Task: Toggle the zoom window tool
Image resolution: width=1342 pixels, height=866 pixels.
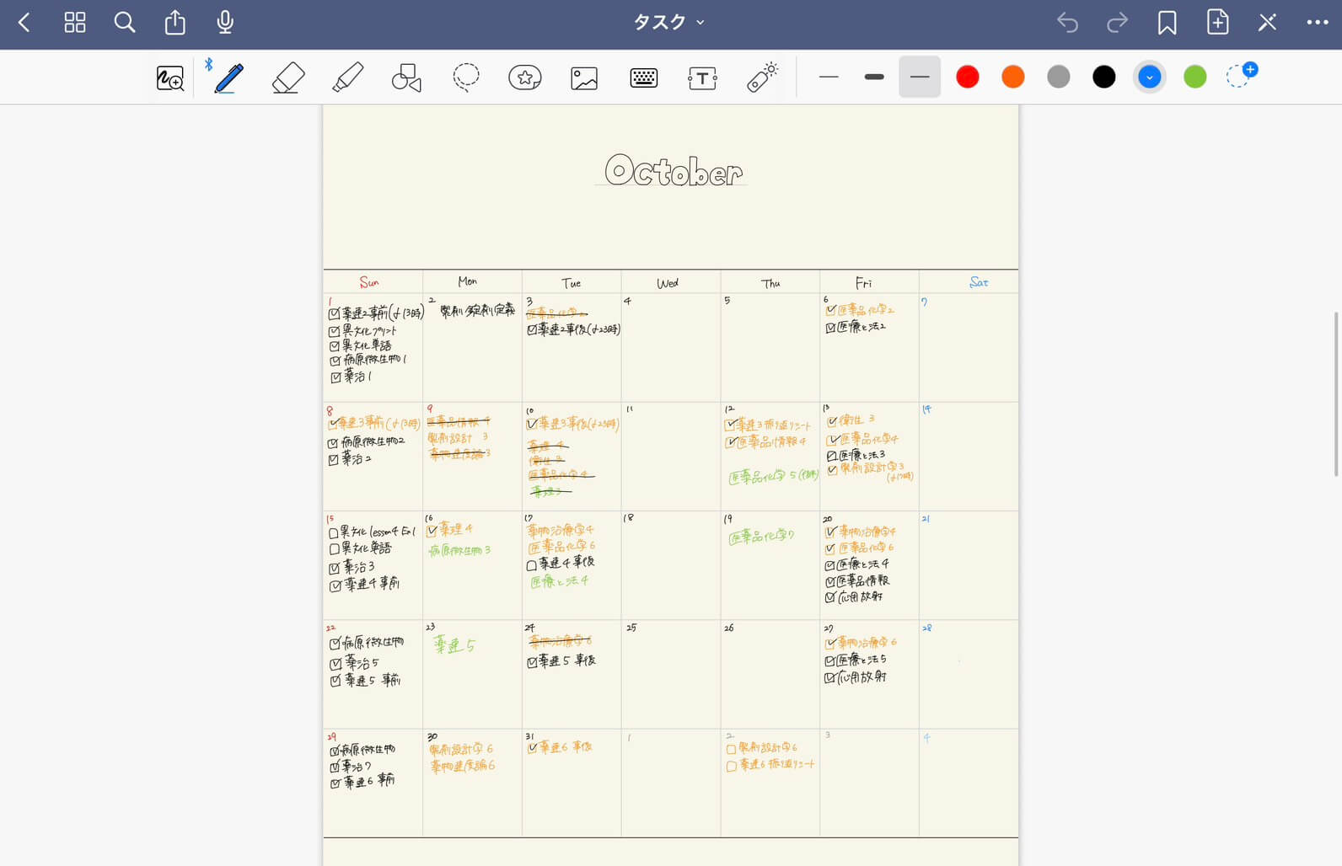Action: [170, 78]
